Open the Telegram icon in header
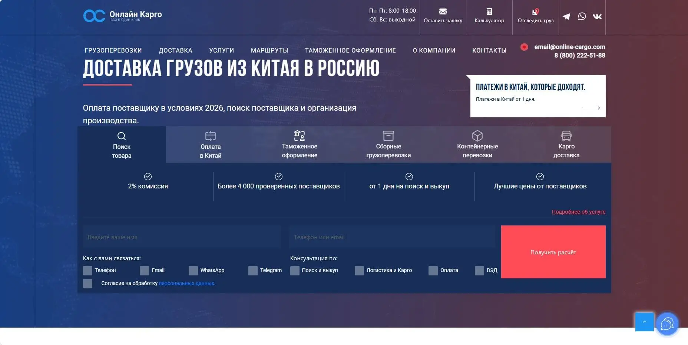The width and height of the screenshot is (688, 345). [566, 17]
